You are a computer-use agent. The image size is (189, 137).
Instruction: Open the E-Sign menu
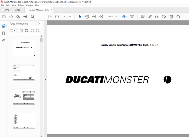[21, 5]
